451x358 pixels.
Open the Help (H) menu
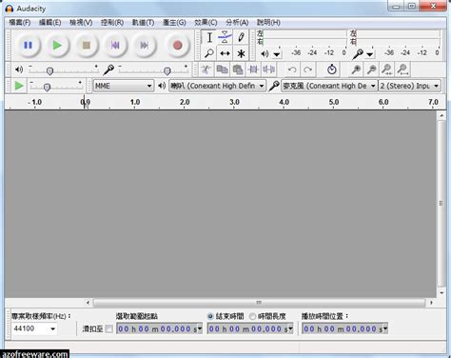pos(268,23)
